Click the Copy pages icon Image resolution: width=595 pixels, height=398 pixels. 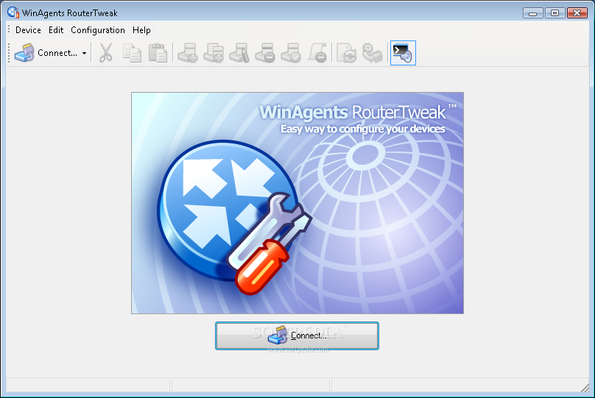coord(132,53)
